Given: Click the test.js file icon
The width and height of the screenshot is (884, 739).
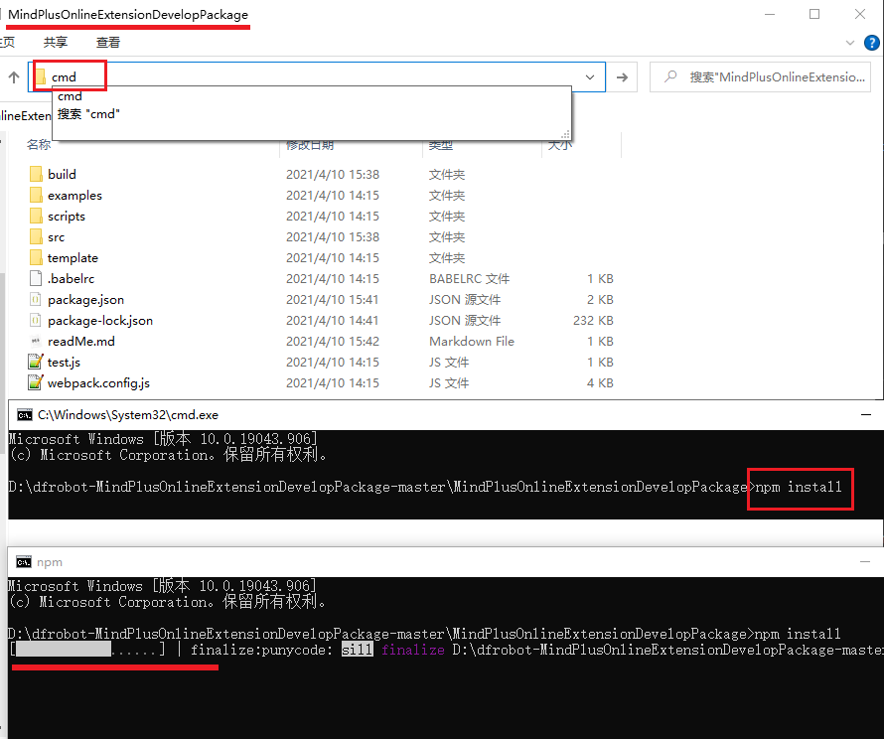Looking at the screenshot, I should [x=36, y=362].
